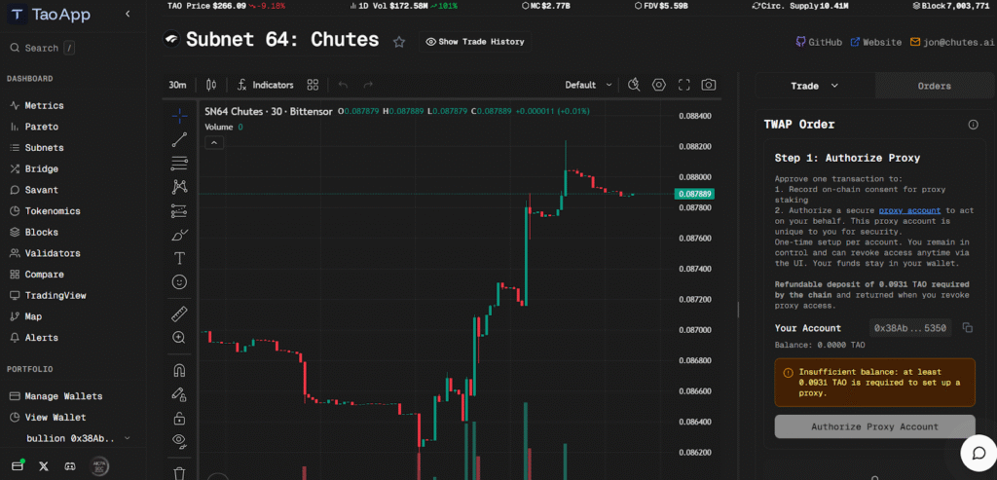Expand the bullion 0x38Ab wallet selector
This screenshot has width=997, height=480.
pyautogui.click(x=70, y=439)
